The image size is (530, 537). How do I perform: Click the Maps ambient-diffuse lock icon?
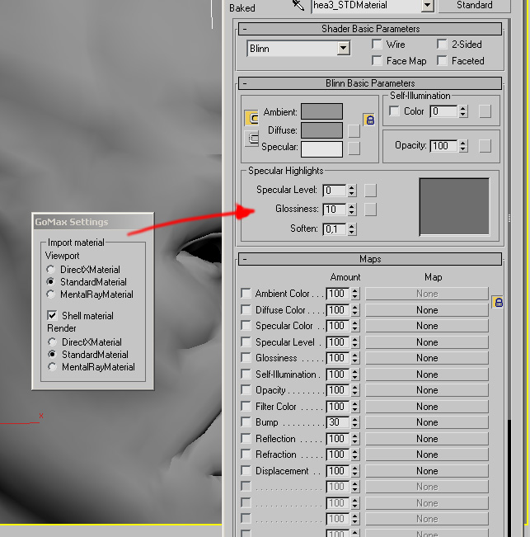coord(498,302)
